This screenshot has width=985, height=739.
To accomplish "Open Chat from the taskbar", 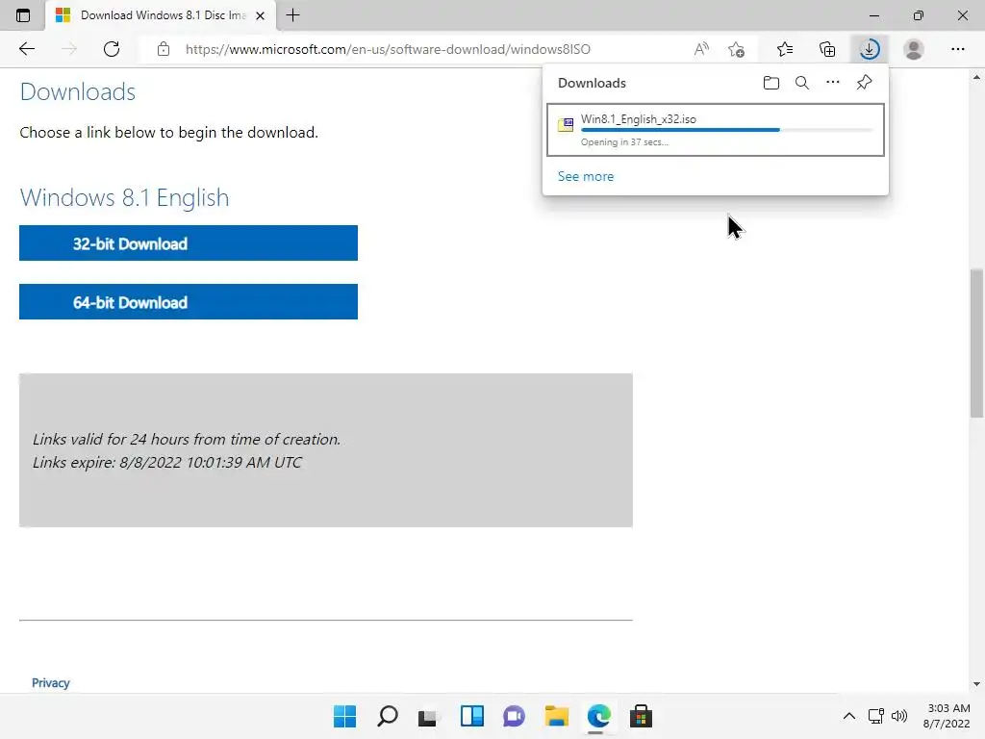I will 514,716.
